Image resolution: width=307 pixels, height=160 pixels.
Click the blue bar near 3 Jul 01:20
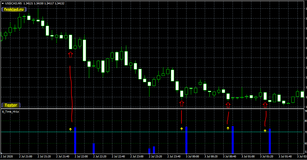pyautogui.click(x=270, y=141)
